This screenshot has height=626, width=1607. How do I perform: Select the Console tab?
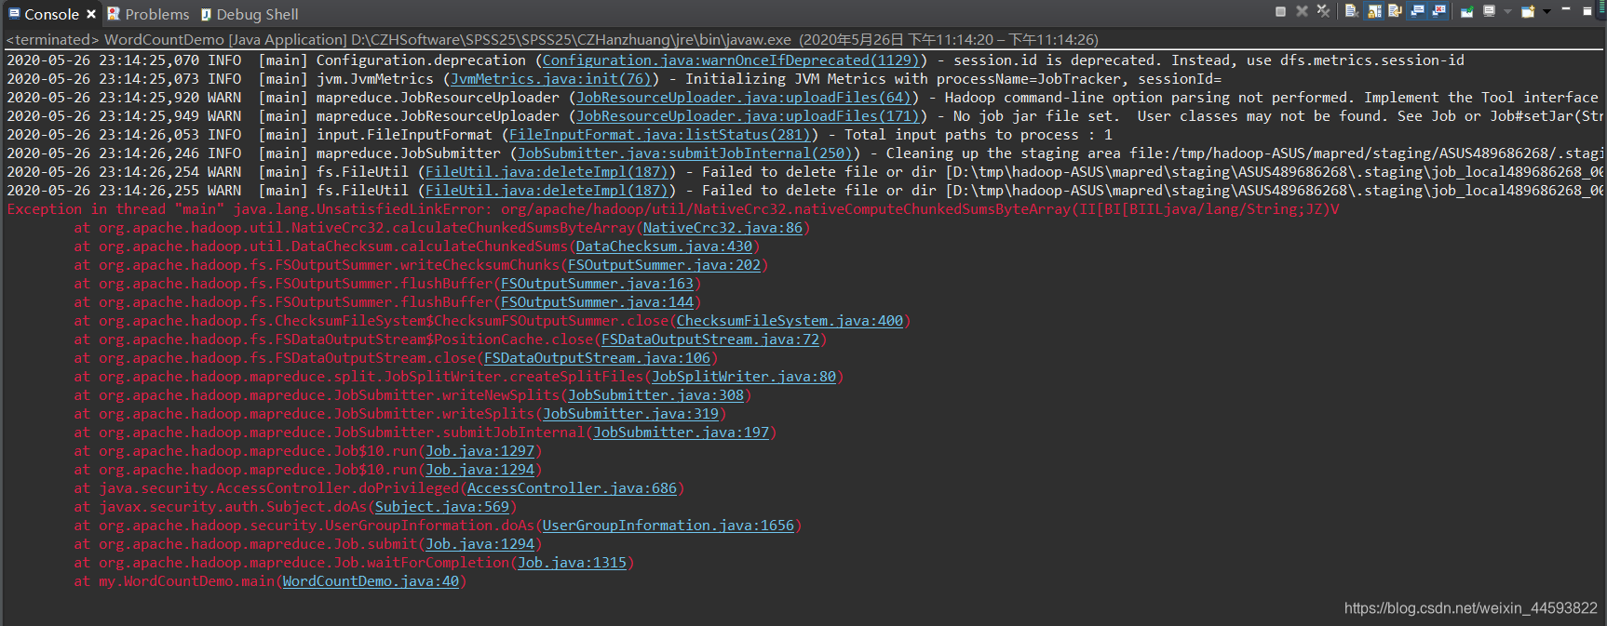[x=51, y=14]
